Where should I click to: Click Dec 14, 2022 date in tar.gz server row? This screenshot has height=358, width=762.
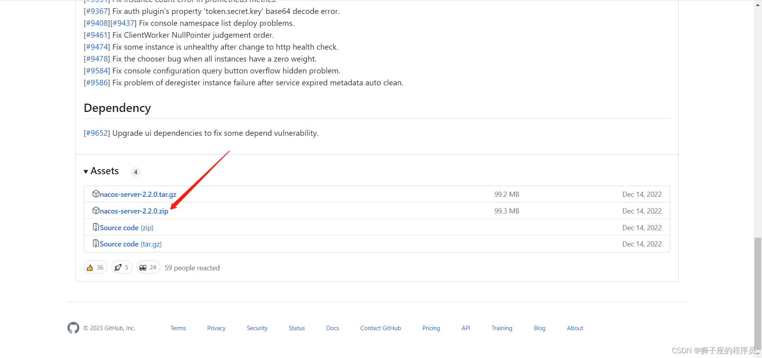point(642,194)
